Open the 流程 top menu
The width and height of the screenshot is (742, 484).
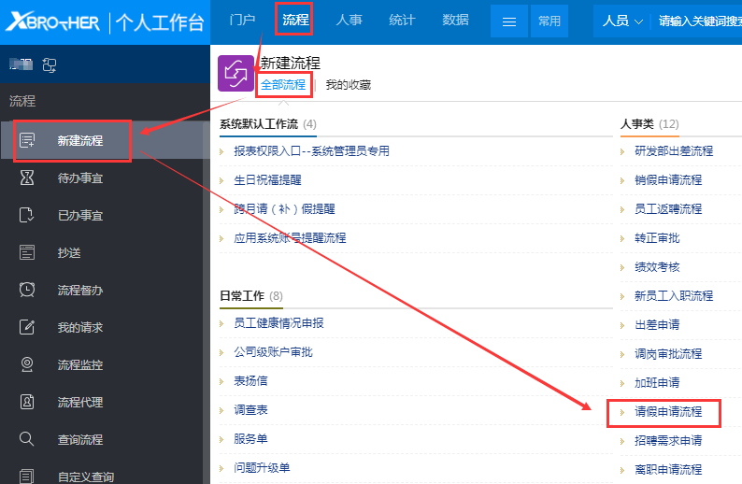click(x=294, y=20)
